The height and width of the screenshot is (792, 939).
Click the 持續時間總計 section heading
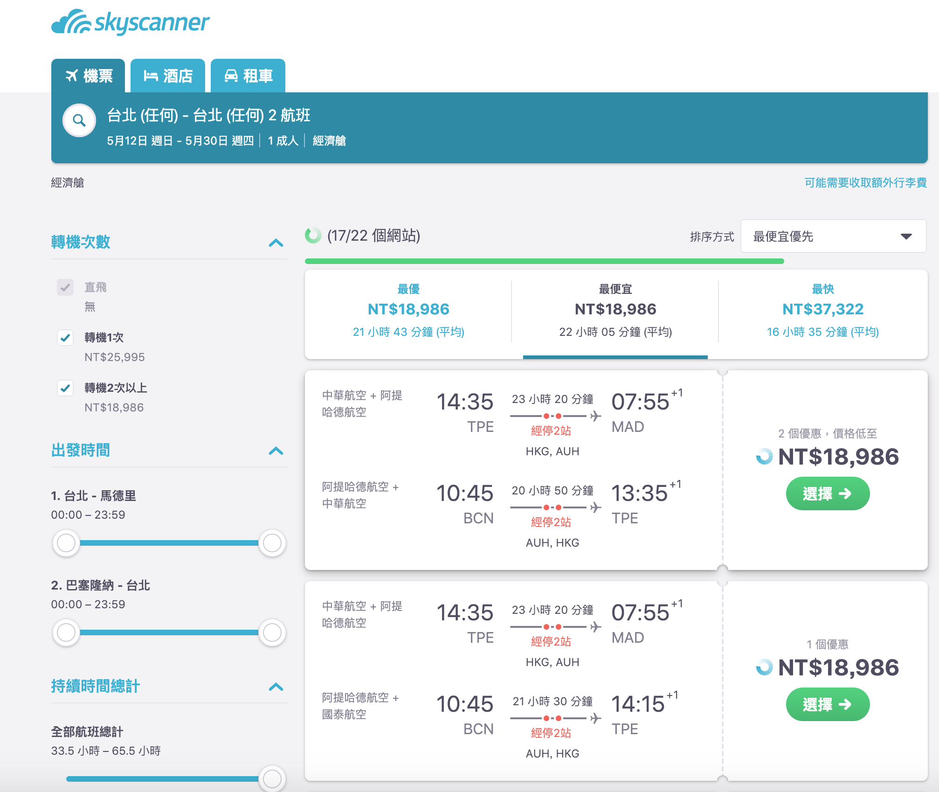96,686
